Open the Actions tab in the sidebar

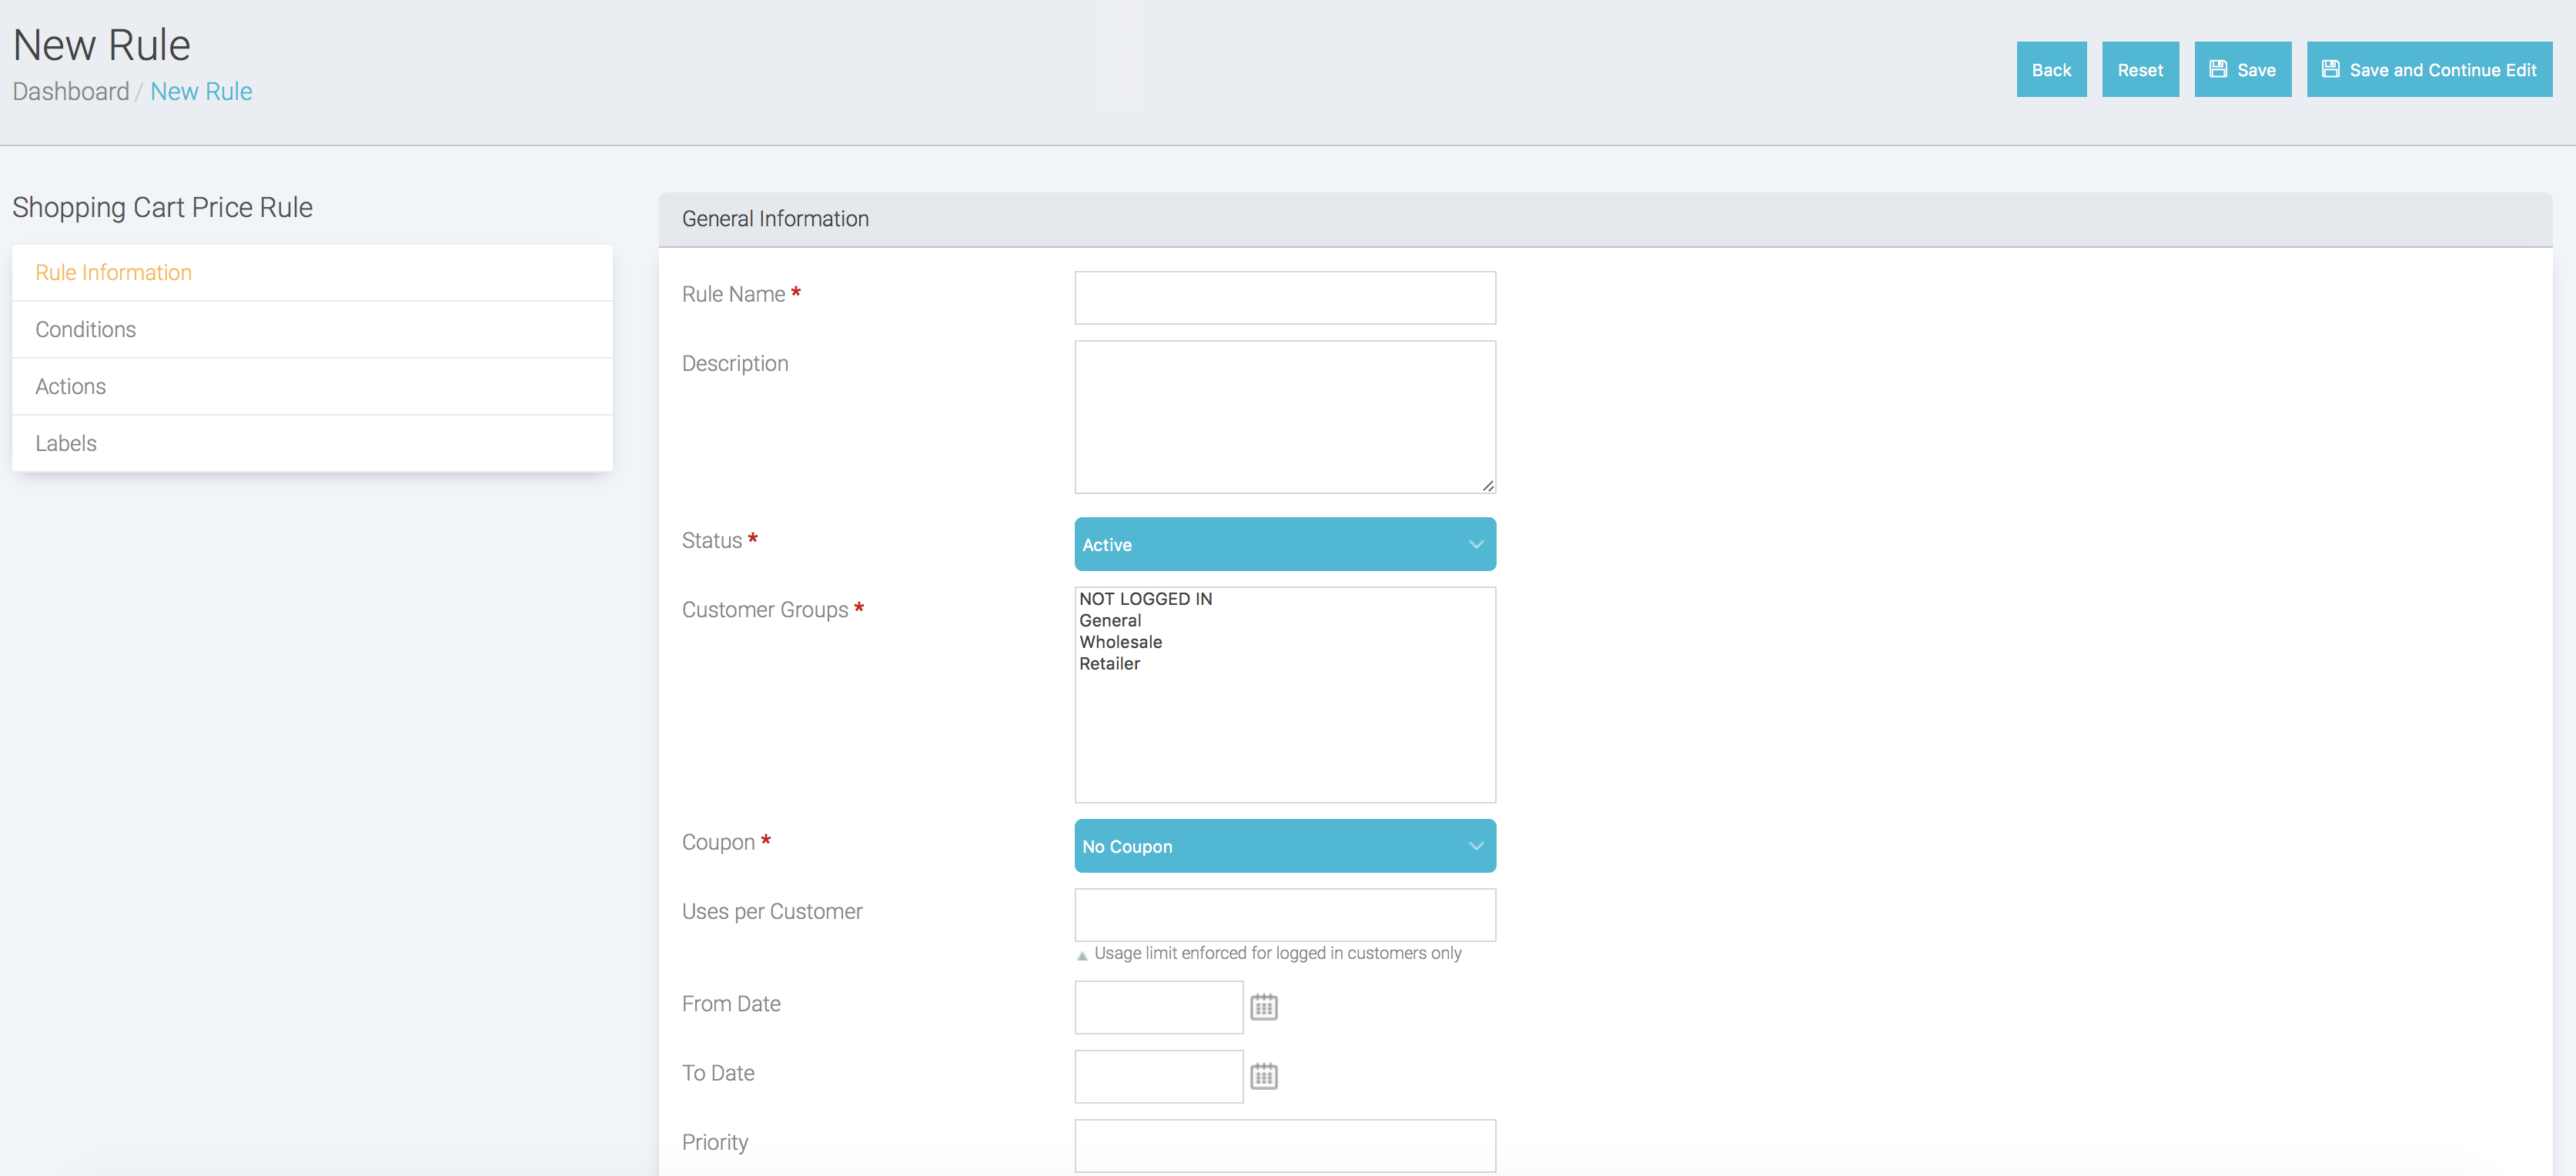pyautogui.click(x=70, y=386)
